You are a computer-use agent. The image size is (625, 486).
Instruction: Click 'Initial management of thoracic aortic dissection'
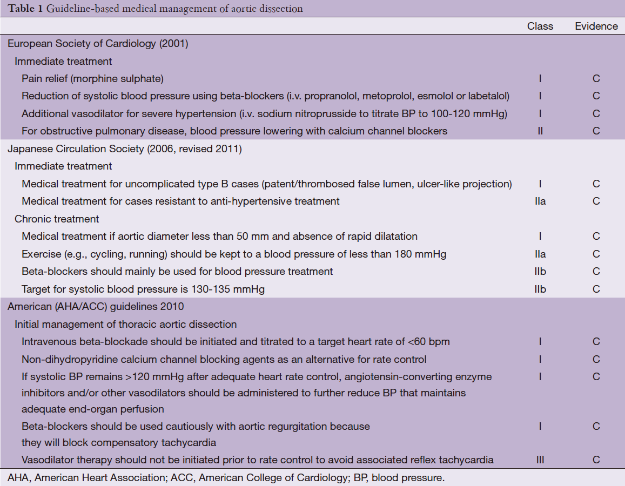125,324
